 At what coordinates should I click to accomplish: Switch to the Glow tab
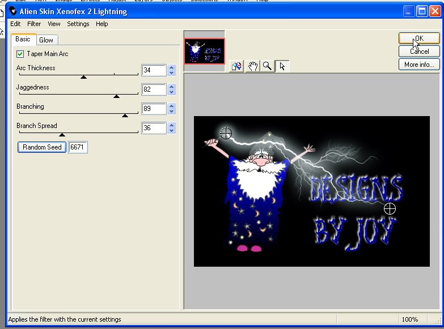46,40
